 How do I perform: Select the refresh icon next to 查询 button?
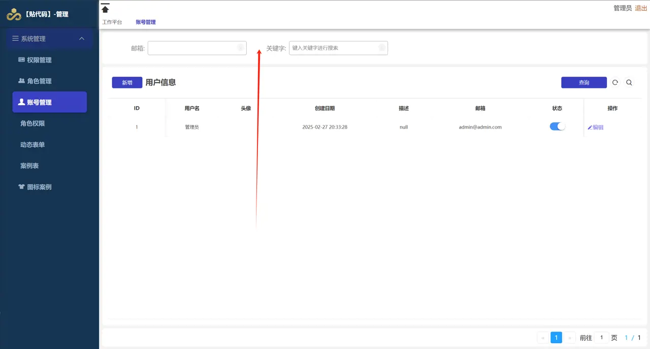click(615, 82)
